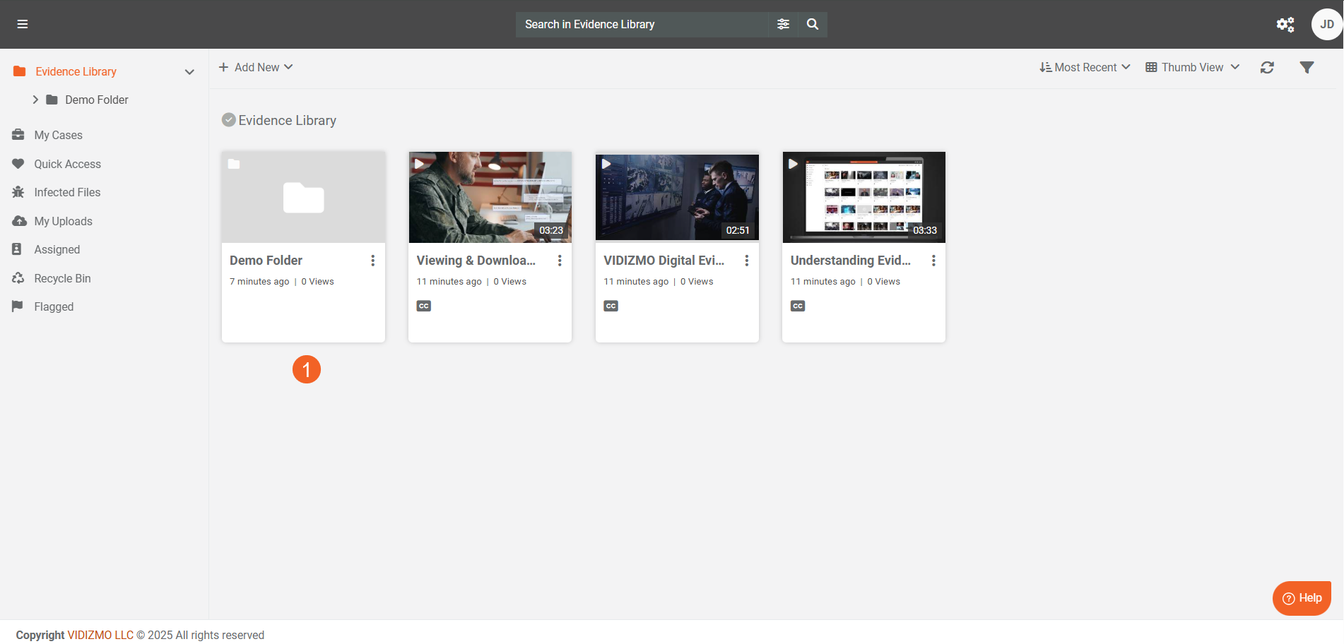
Task: Open the settings gears icon
Action: [1285, 25]
